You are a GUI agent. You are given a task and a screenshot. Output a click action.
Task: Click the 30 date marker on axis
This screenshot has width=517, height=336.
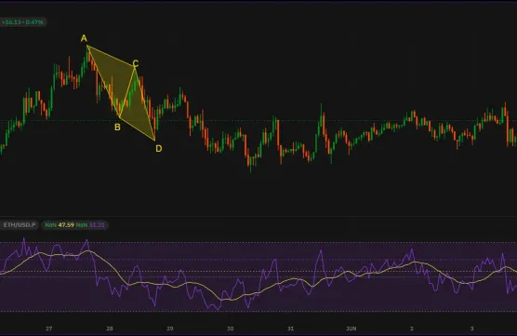[231, 329]
